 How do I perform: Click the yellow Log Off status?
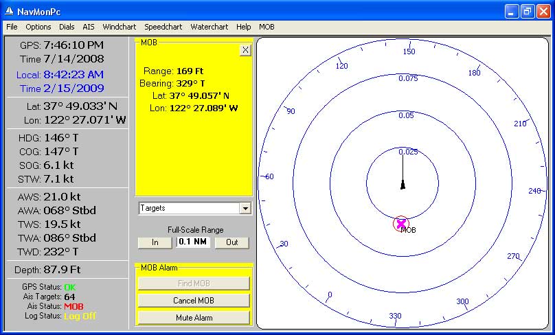point(80,316)
